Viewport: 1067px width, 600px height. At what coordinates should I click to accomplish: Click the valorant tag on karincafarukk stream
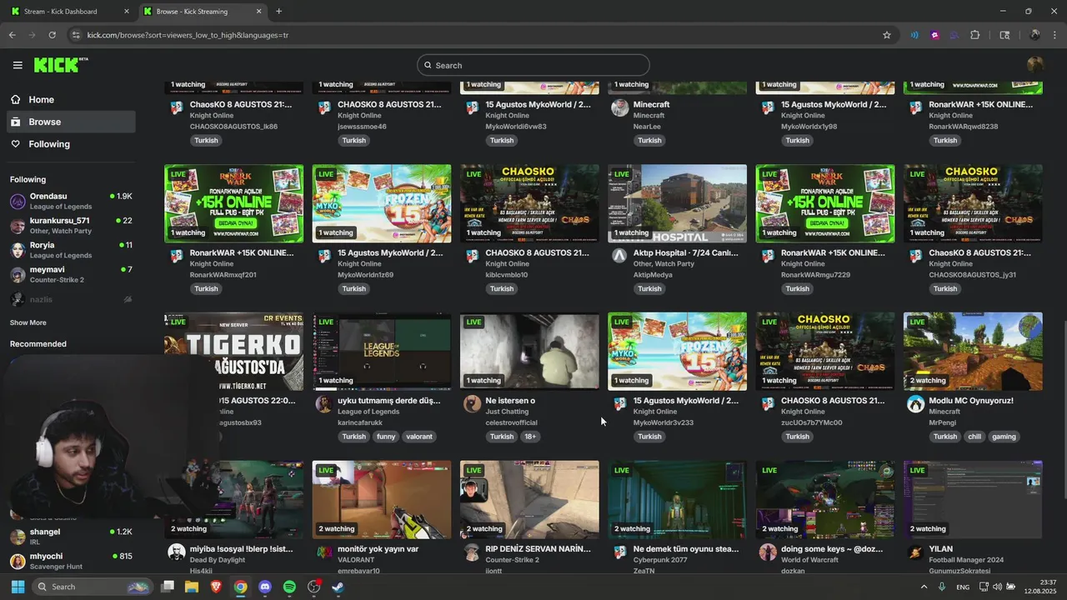(419, 437)
